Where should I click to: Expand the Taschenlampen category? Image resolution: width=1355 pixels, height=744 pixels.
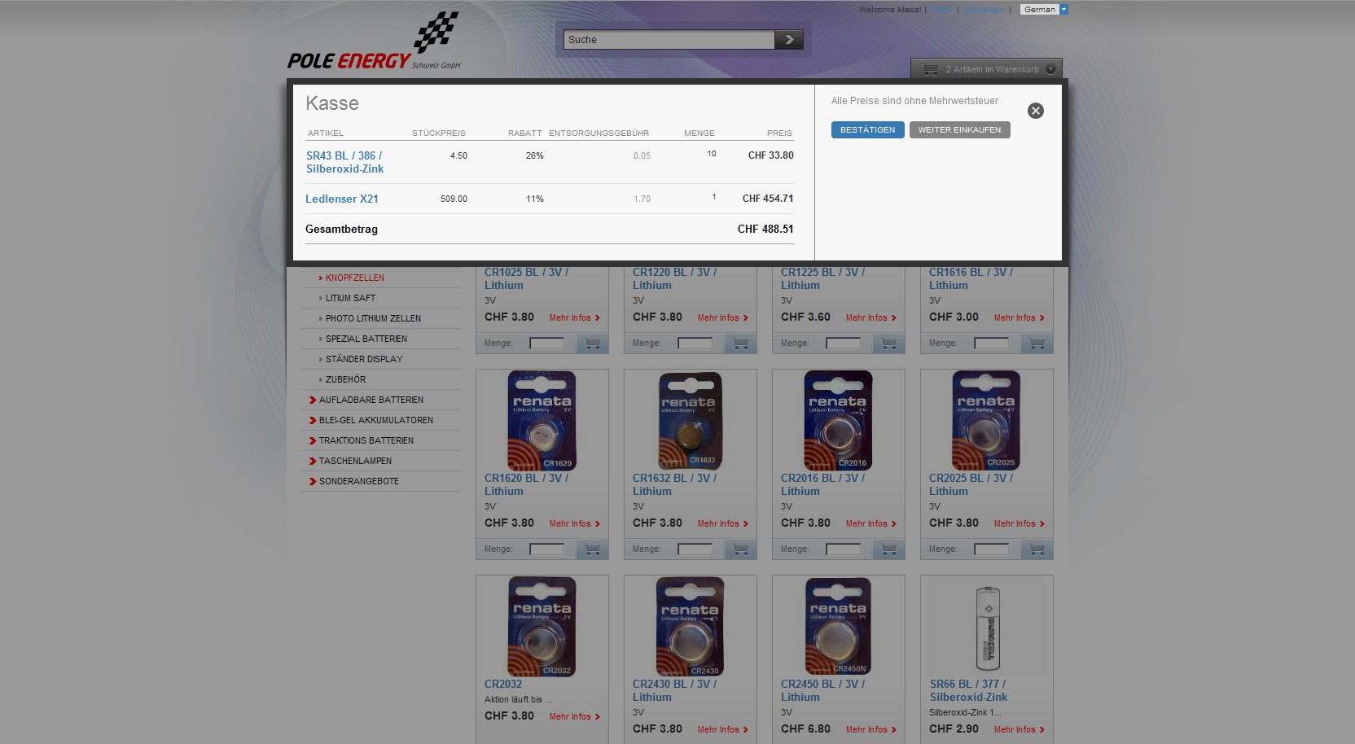[355, 461]
